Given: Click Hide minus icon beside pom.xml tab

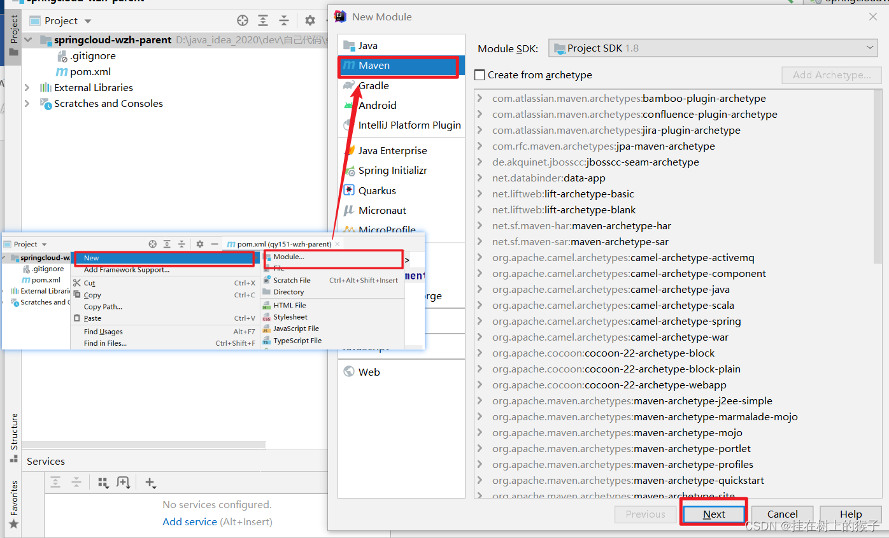Looking at the screenshot, I should [x=215, y=244].
